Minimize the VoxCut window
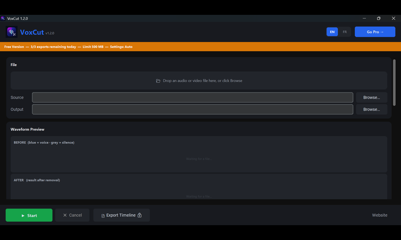The height and width of the screenshot is (240, 401). (x=364, y=18)
